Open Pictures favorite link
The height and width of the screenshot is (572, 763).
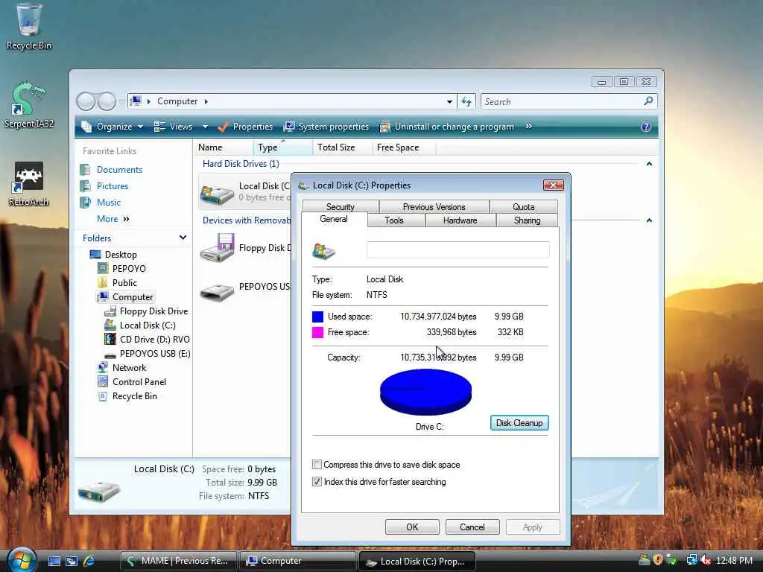113,186
